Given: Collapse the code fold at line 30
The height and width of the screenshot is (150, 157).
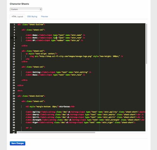Looking at the screenshot, I should click(x=16, y=101).
